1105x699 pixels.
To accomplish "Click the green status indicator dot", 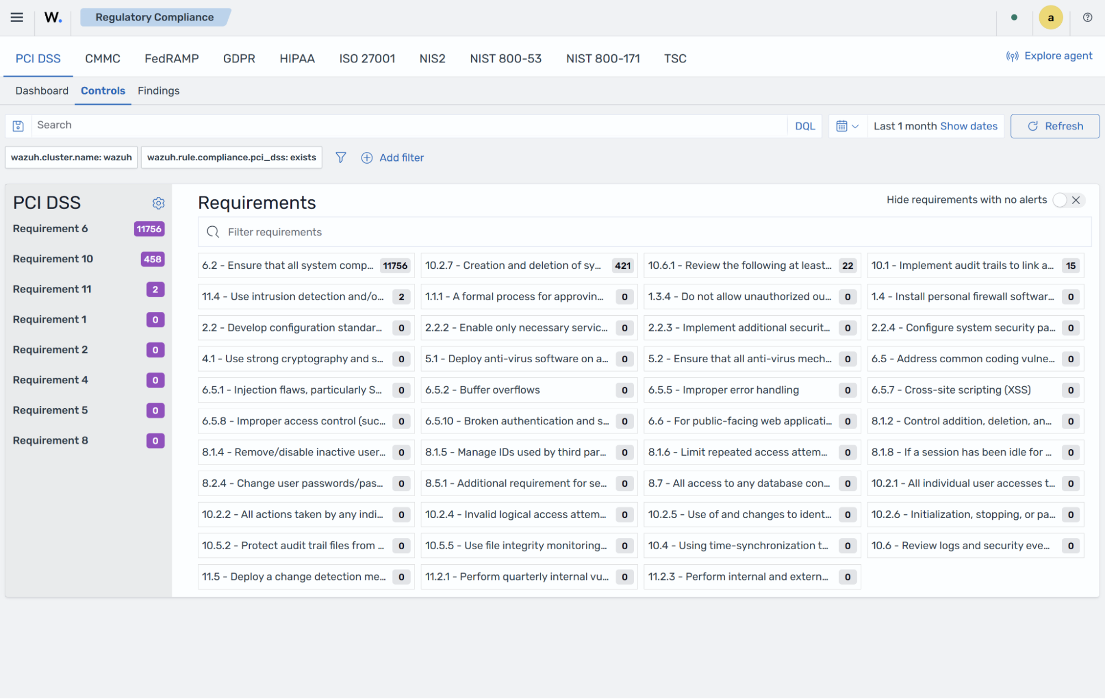I will point(1014,17).
